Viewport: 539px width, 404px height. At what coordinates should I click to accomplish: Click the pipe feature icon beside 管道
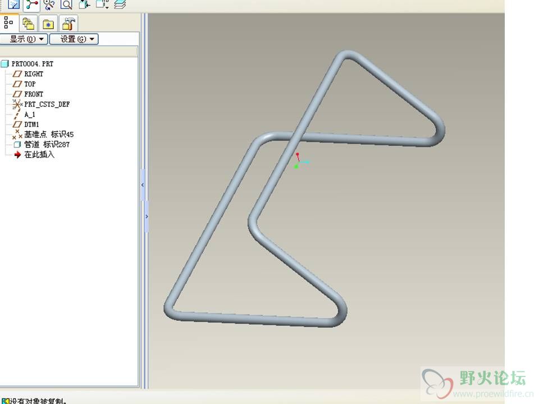(17, 145)
